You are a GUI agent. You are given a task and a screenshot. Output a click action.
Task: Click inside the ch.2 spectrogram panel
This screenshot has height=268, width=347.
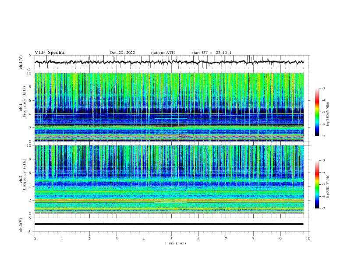click(169, 180)
